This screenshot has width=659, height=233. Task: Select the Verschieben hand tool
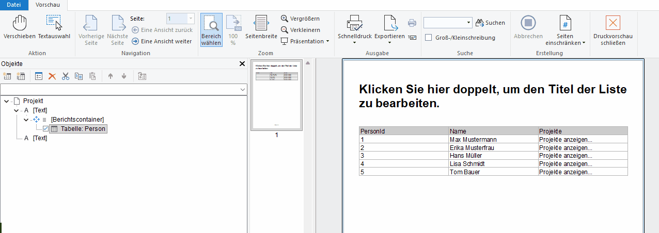pos(19,23)
